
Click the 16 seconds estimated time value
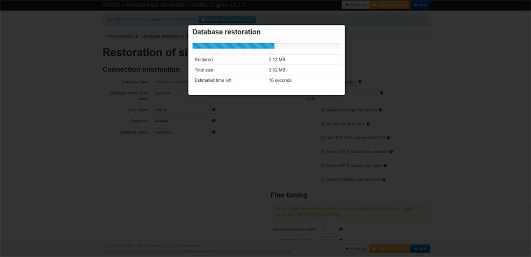click(280, 81)
